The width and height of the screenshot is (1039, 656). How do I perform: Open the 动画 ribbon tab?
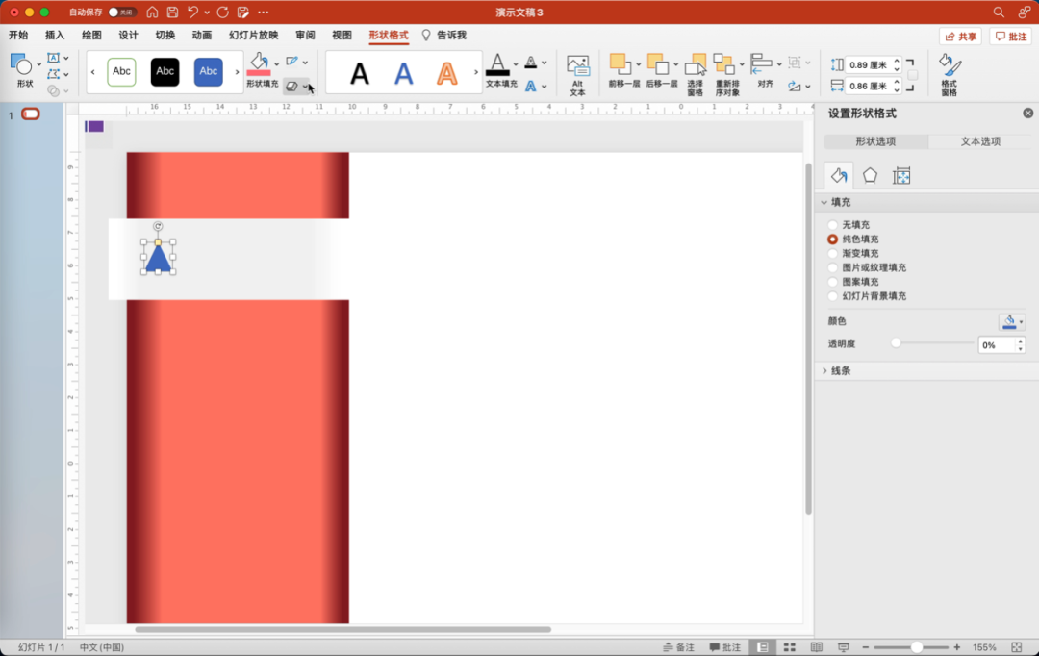tap(202, 36)
